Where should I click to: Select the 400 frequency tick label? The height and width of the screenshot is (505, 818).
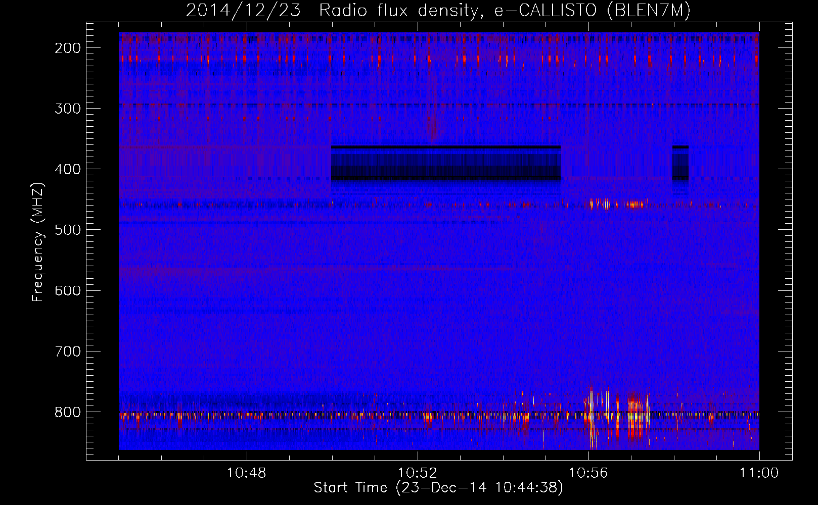67,169
